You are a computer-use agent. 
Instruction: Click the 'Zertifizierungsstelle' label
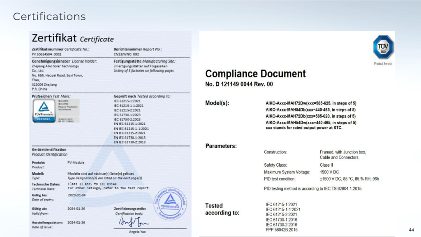click(x=130, y=209)
